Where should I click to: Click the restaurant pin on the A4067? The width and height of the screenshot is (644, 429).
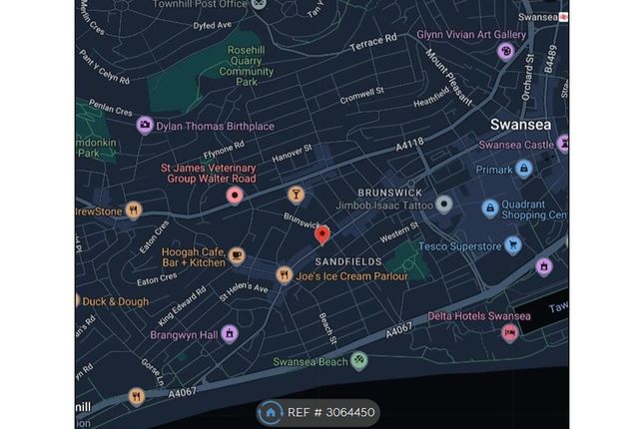click(x=137, y=396)
